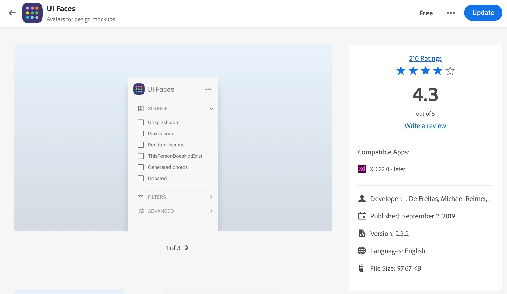Click the SOURCE section portrait icon
The width and height of the screenshot is (507, 294).
(x=141, y=109)
